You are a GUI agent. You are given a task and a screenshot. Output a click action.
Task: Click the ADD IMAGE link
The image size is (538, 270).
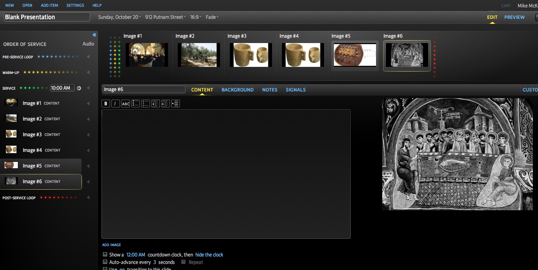(111, 245)
